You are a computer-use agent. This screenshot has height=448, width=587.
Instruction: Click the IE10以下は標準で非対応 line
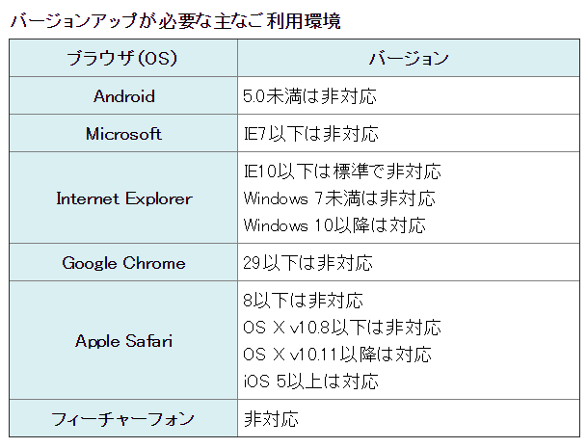342,171
